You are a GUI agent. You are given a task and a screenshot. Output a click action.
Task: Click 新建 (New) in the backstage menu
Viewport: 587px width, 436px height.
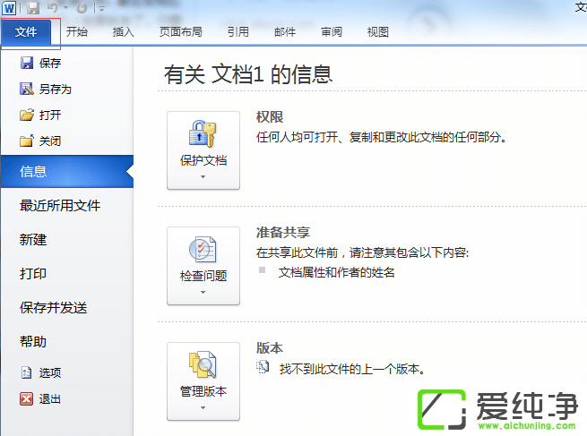(33, 240)
